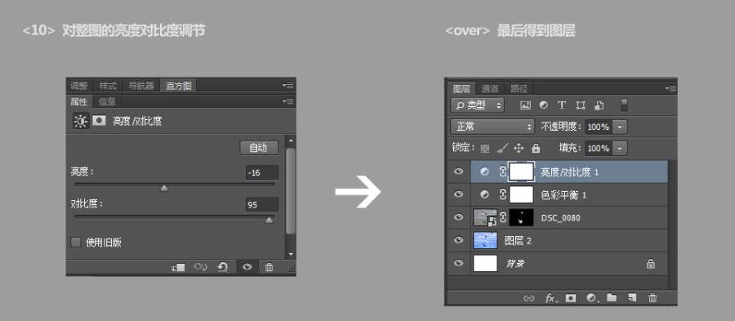This screenshot has height=321, width=735.
Task: Click the 自动 button
Action: click(259, 148)
